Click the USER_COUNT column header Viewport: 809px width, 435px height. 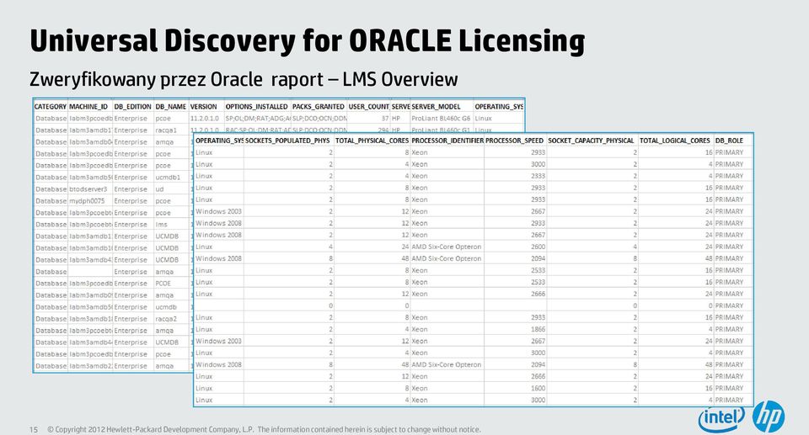click(x=369, y=107)
